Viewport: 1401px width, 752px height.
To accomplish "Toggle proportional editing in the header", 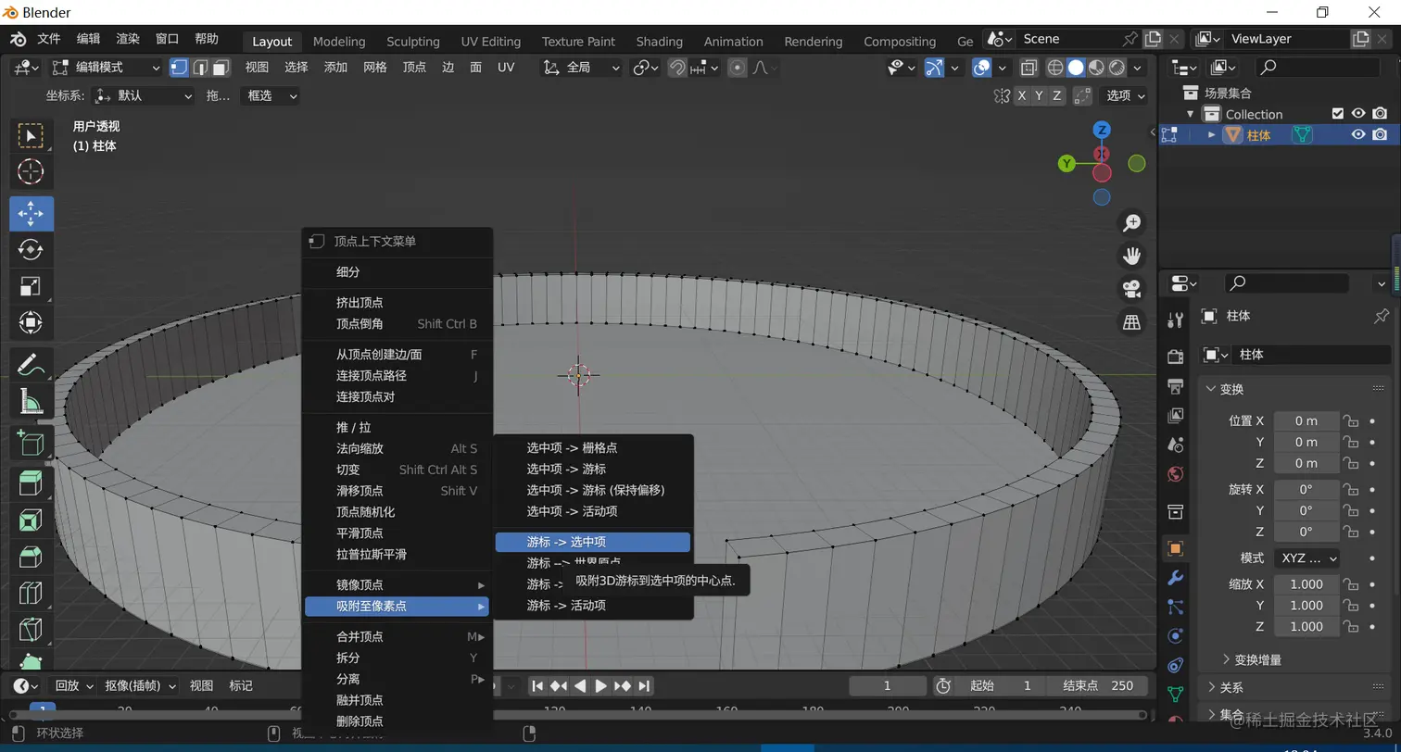I will pyautogui.click(x=738, y=68).
